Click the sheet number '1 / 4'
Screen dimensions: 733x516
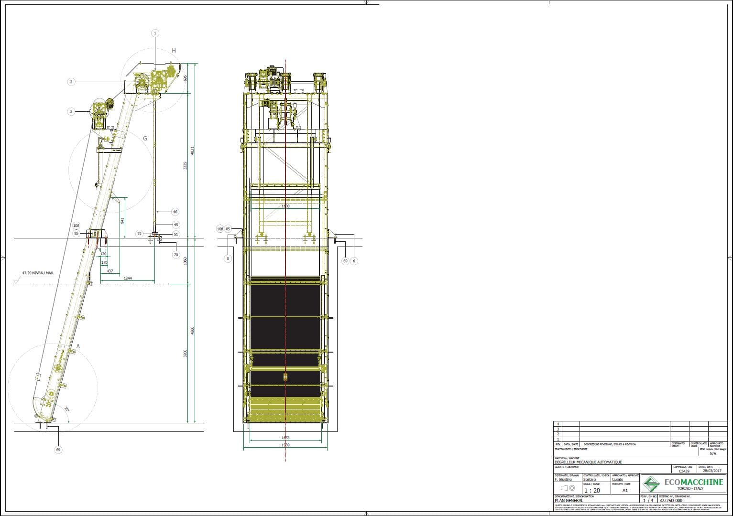pyautogui.click(x=648, y=501)
